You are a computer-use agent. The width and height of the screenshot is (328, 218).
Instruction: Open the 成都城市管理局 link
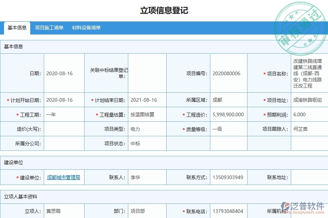(64, 177)
